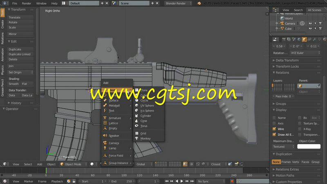Click the Join button

pos(20,66)
